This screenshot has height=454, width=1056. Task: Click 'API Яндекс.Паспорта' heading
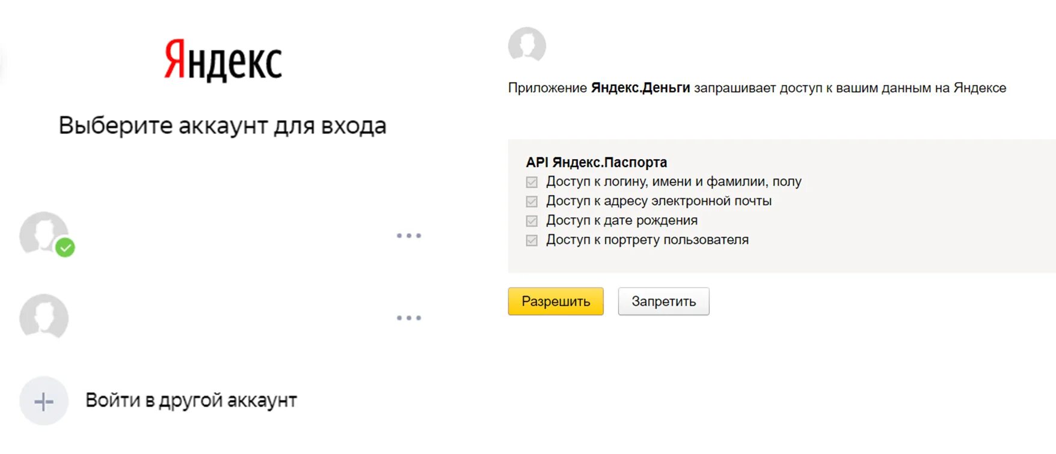[597, 162]
